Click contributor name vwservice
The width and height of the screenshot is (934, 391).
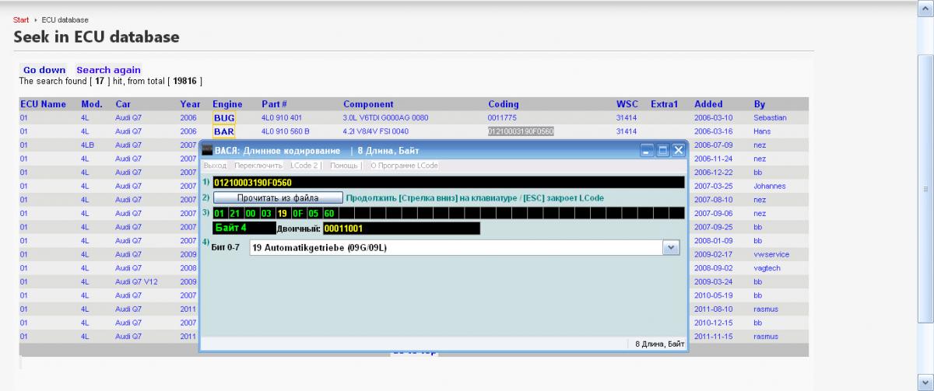[x=771, y=254]
